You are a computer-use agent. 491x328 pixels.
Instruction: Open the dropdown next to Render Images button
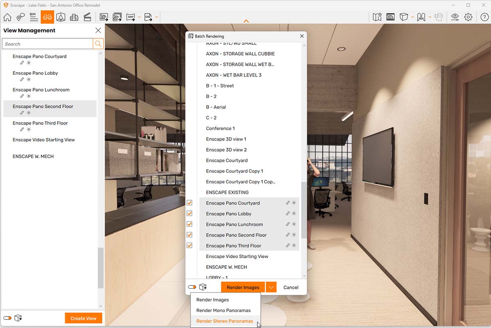coord(271,287)
